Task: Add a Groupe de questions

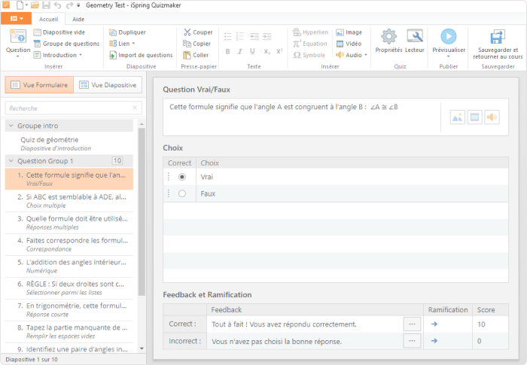Action: [66, 44]
